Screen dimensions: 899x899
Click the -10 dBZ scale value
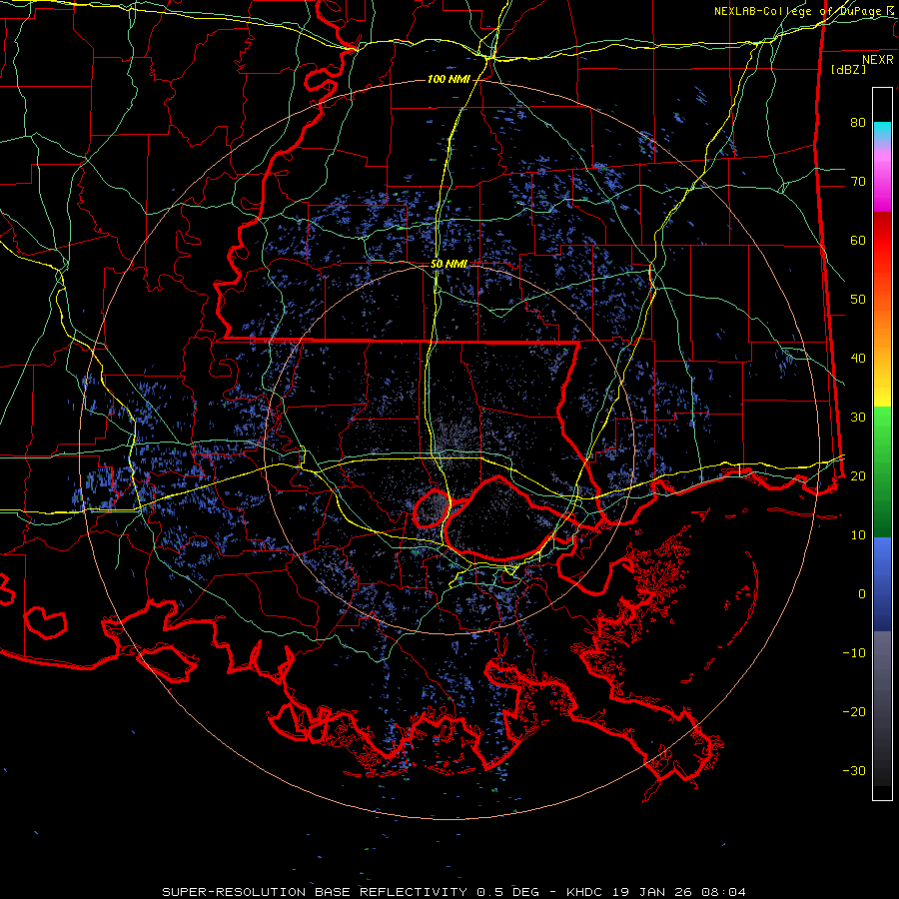(x=854, y=653)
